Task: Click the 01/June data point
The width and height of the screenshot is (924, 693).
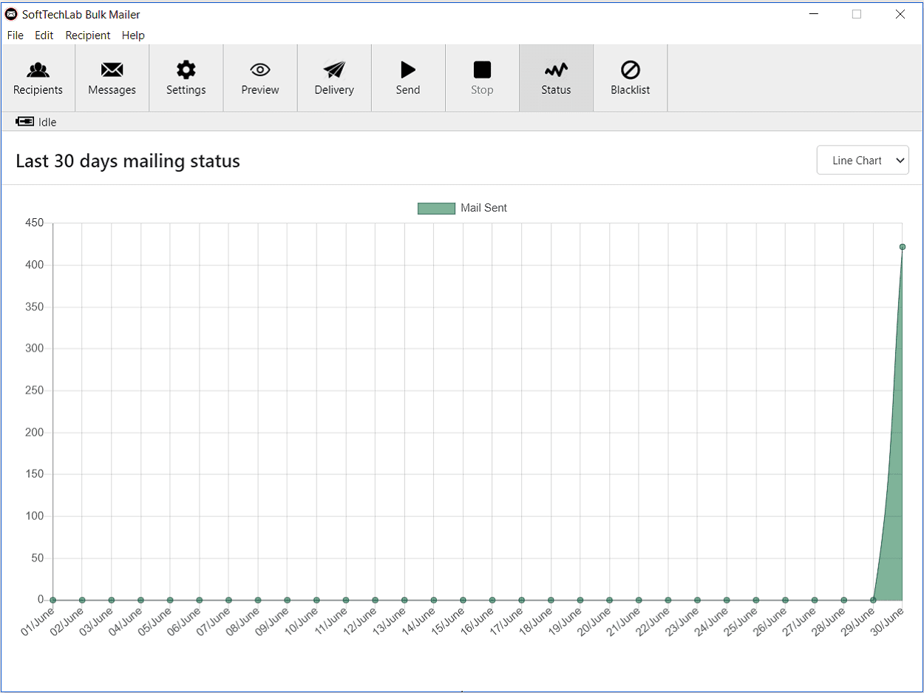Action: coord(52,600)
